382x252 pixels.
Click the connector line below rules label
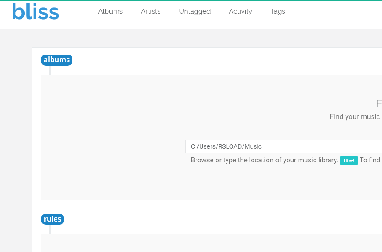(x=50, y=229)
